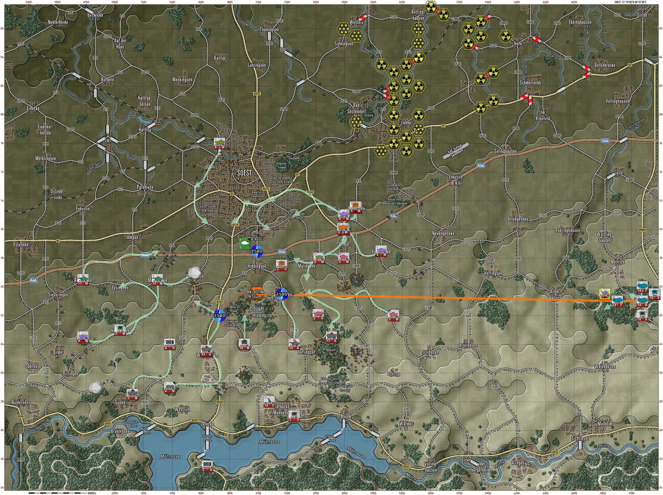Image resolution: width=663 pixels, height=495 pixels.
Task: Click the smoke cloud west of Günne
Action: pyautogui.click(x=95, y=386)
